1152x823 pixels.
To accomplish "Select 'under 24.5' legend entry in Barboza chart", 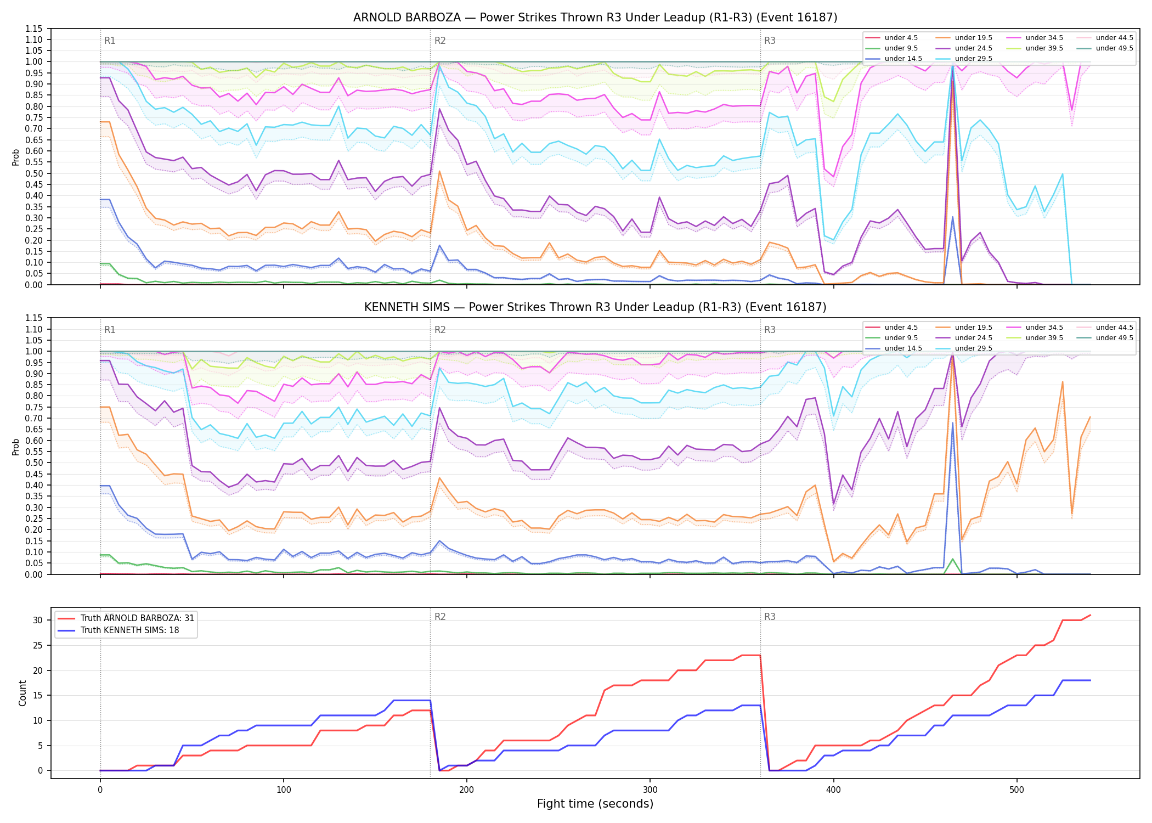I will click(964, 48).
